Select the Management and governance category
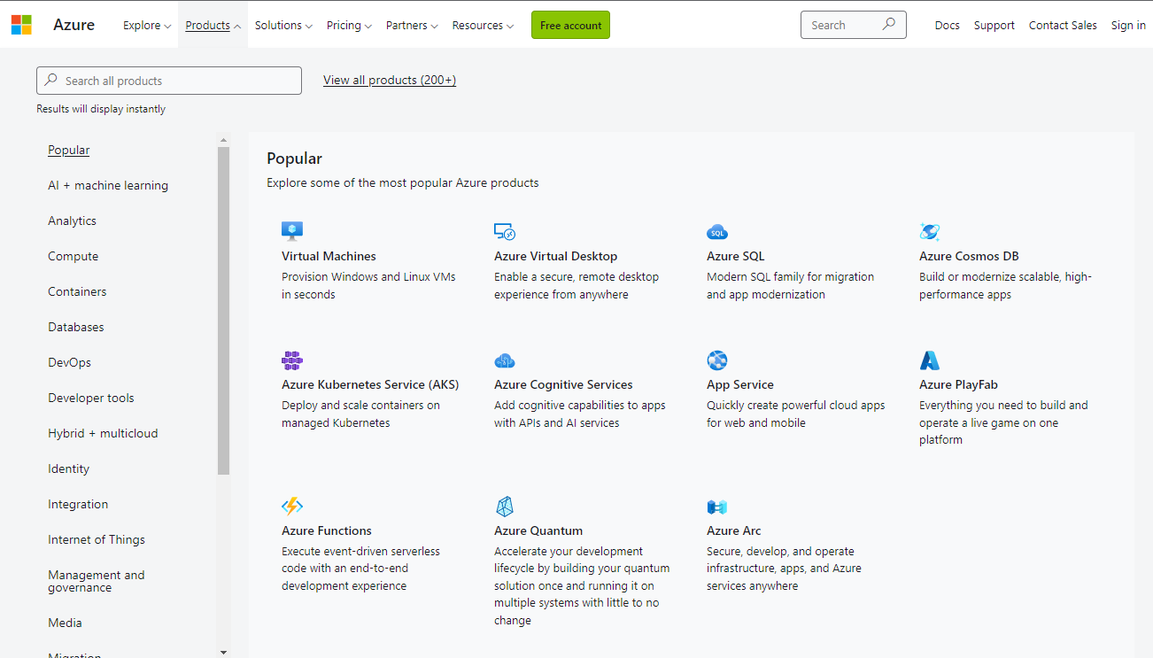 [x=97, y=581]
